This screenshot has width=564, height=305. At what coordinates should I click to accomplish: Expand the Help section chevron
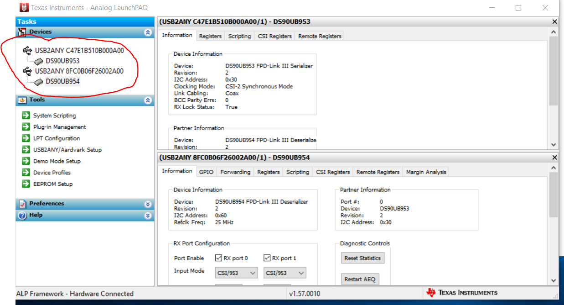tap(148, 216)
